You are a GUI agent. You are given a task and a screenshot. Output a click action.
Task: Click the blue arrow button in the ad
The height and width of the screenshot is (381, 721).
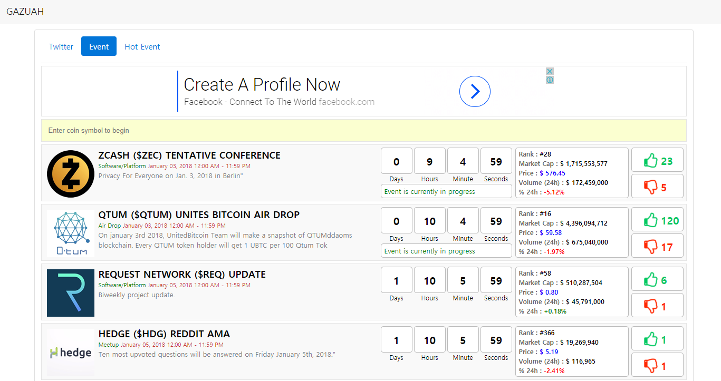tap(475, 92)
